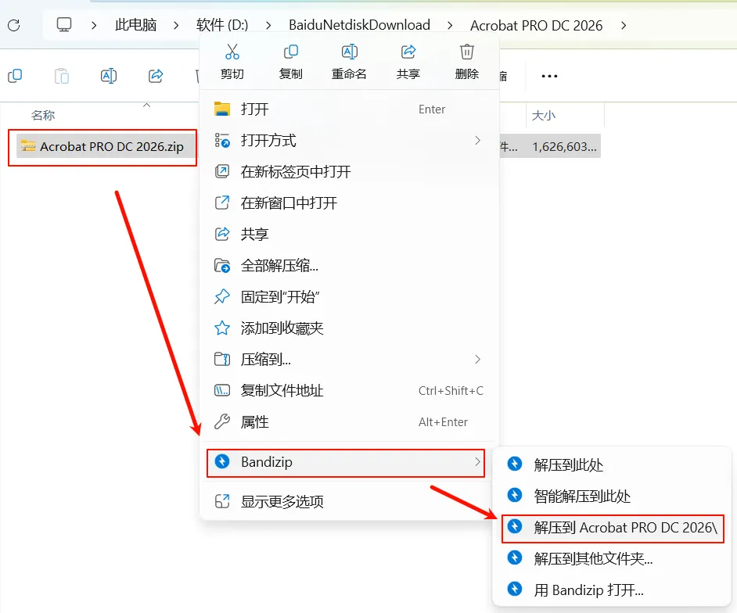Click the 大小 column header

click(543, 116)
